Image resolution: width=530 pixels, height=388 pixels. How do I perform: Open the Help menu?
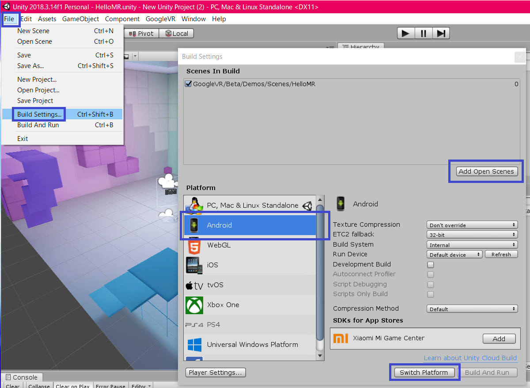click(x=219, y=19)
